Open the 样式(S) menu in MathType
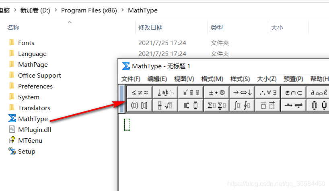The width and height of the screenshot is (329, 191). (240, 79)
